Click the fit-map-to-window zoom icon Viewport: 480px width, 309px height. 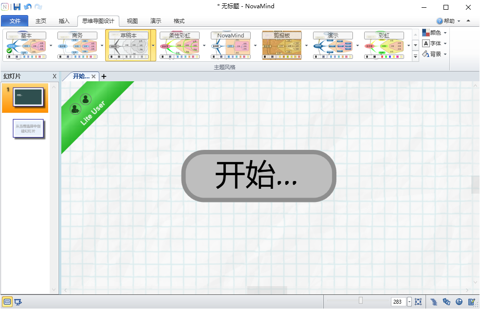pyautogui.click(x=418, y=302)
